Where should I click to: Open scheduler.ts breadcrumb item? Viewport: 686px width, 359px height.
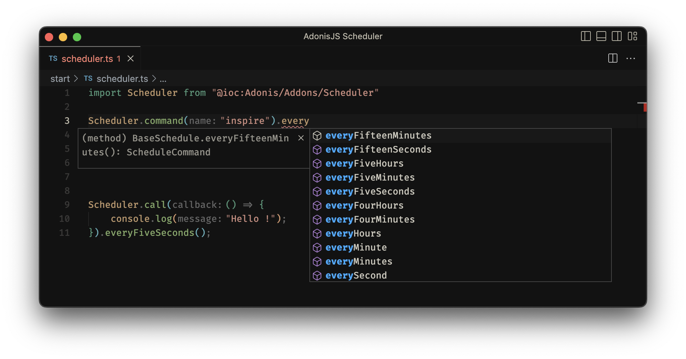(x=122, y=79)
